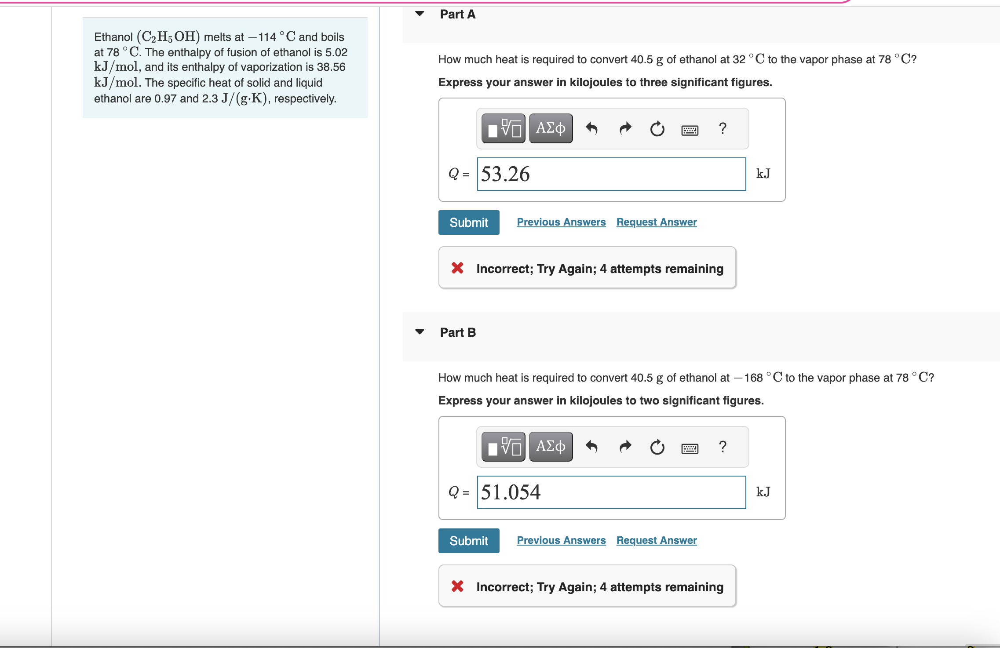Submit the Part B answer
Viewport: 1000px width, 648px height.
[468, 541]
